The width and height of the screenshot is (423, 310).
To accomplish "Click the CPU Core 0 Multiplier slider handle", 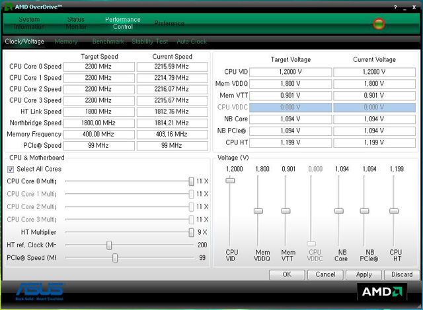I will [191, 181].
